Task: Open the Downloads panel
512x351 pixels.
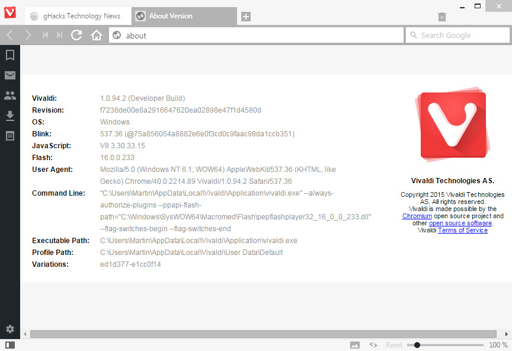Action: point(10,116)
